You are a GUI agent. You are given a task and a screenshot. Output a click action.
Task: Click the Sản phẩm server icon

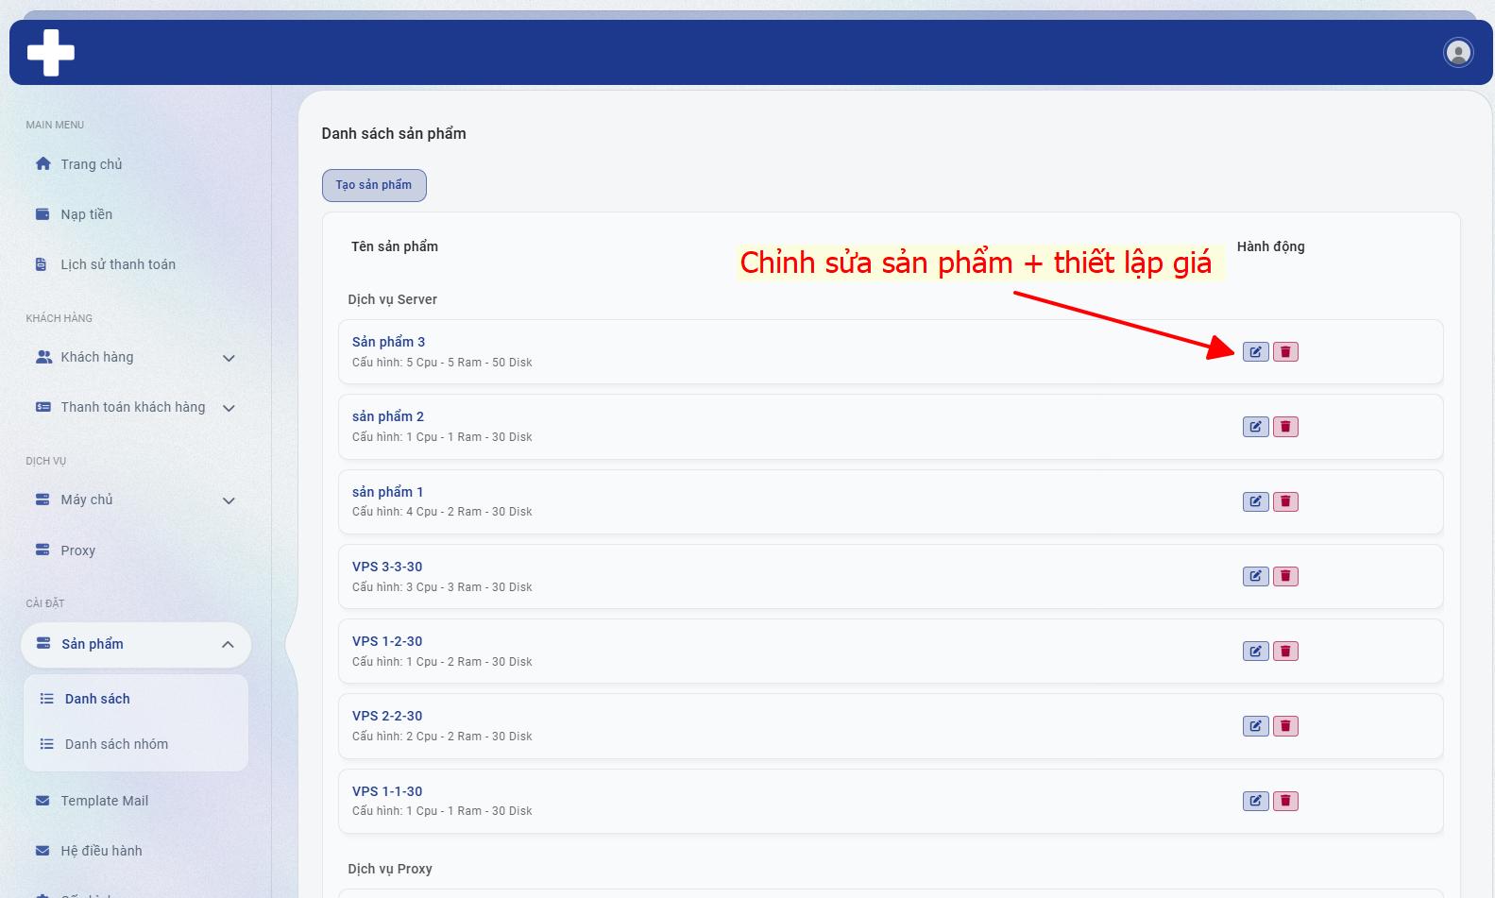coord(42,643)
